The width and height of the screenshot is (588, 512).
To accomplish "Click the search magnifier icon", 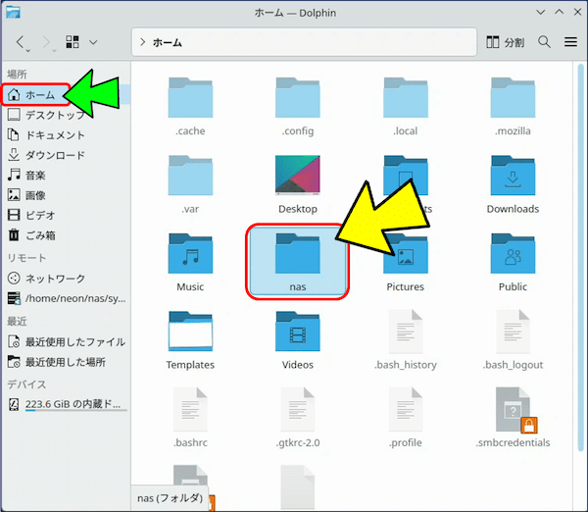I will click(x=545, y=42).
